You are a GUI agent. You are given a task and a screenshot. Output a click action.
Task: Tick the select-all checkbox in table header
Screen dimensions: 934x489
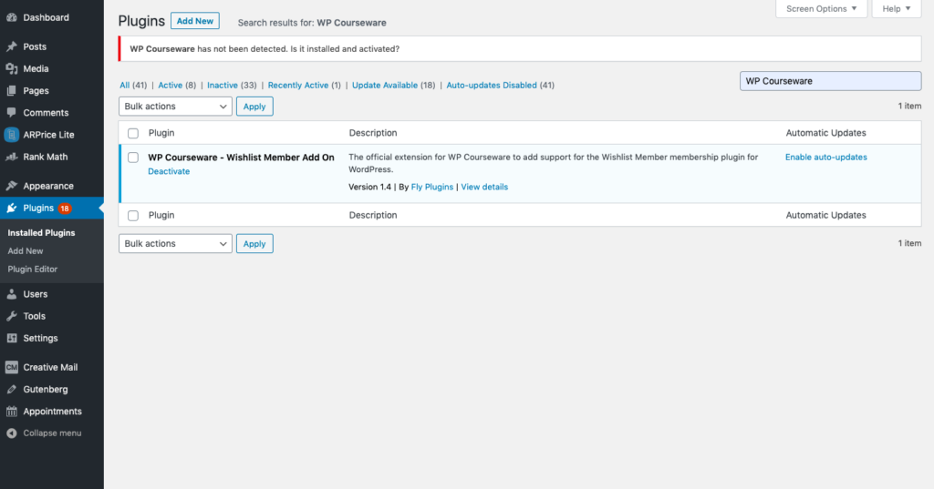click(x=133, y=133)
